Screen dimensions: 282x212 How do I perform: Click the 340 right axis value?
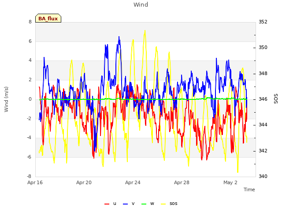pos(263,176)
